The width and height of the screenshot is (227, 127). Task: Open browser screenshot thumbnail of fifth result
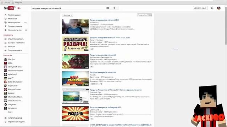click(75, 96)
